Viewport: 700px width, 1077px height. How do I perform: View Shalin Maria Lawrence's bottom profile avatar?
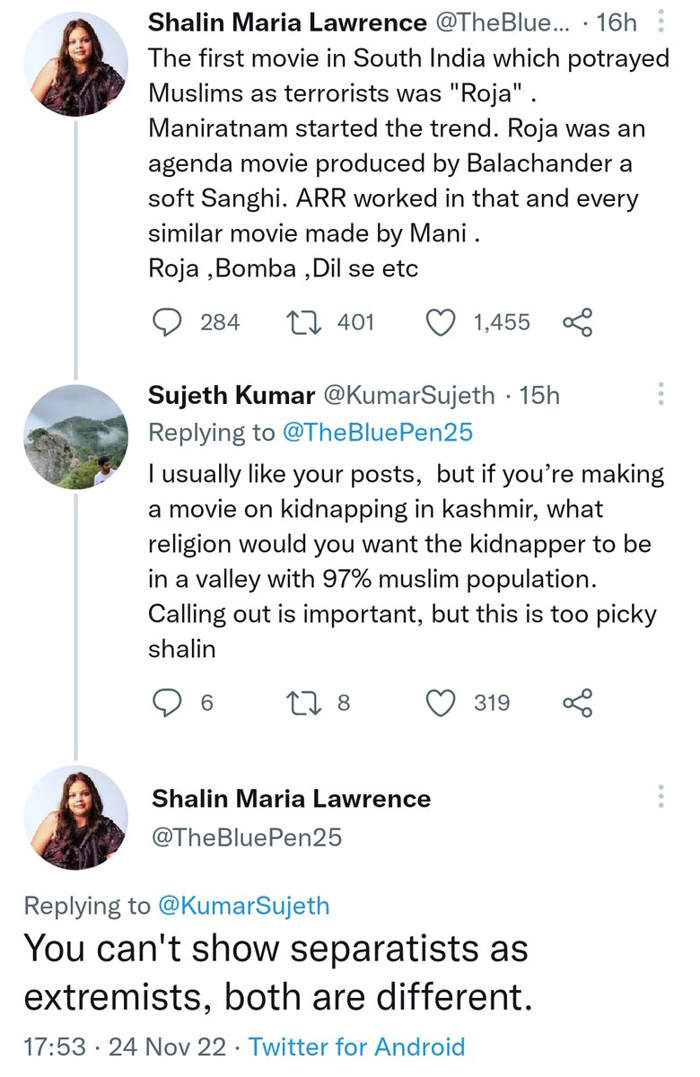(74, 818)
